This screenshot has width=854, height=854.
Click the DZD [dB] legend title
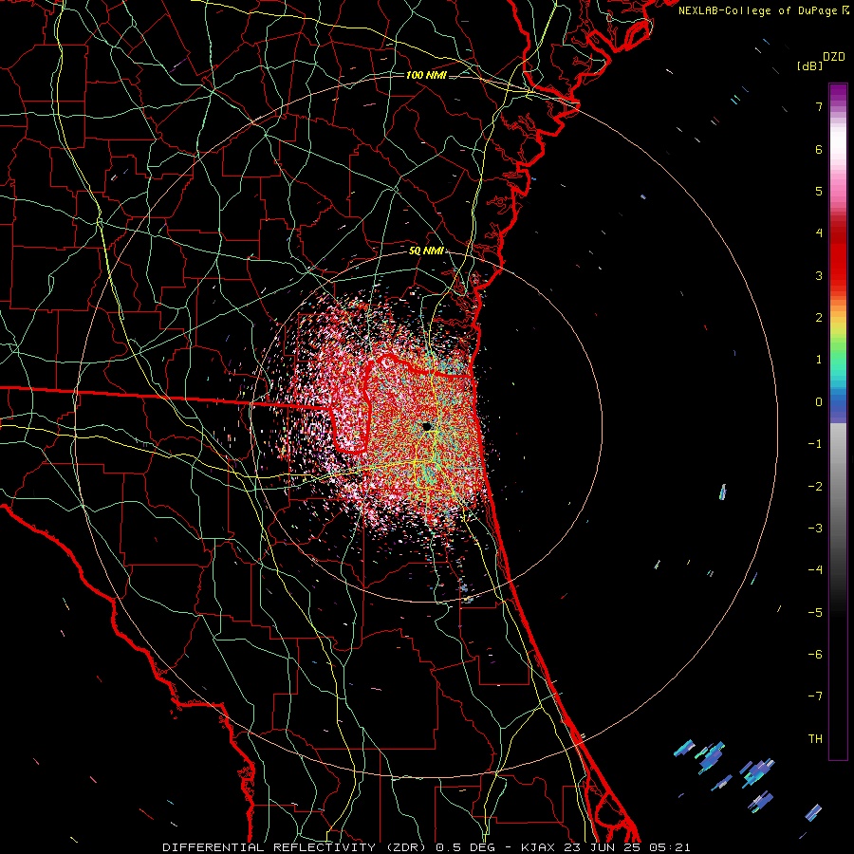tap(822, 61)
